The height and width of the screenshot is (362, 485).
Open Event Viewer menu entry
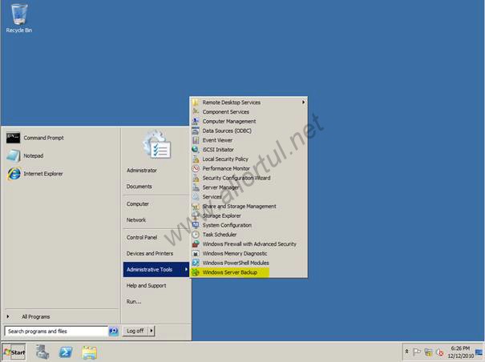point(249,140)
